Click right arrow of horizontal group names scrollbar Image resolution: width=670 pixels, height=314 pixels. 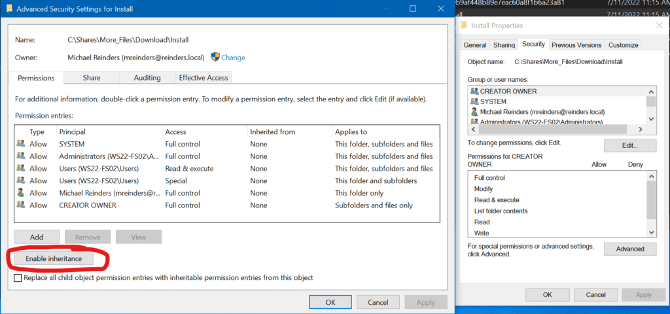tap(640, 129)
